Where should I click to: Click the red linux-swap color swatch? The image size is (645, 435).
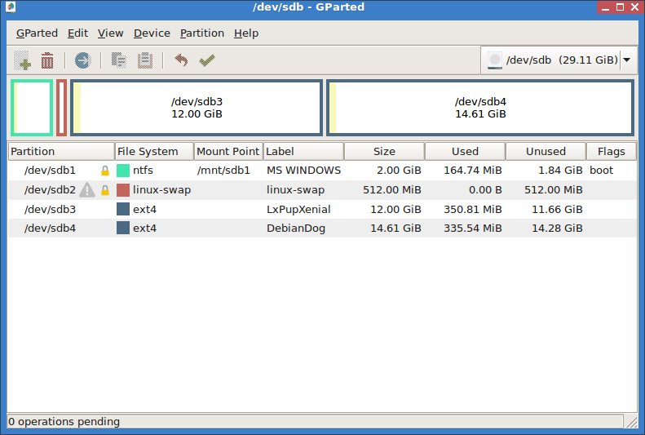[x=123, y=189]
